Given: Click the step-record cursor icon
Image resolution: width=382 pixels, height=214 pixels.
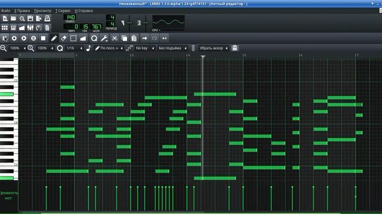Looking at the screenshot, I should 5,38.
